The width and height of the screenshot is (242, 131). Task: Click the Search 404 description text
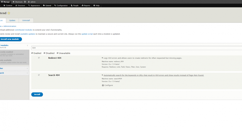pyautogui.click(x=154, y=75)
